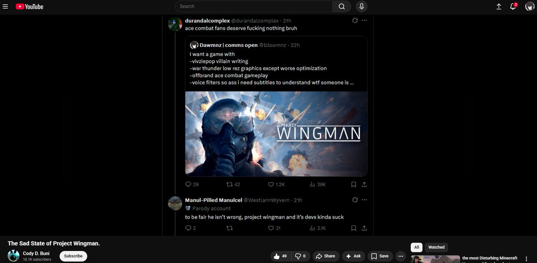Click the recommended Minecraft video thumbnail
The height and width of the screenshot is (263, 537).
coord(435,259)
